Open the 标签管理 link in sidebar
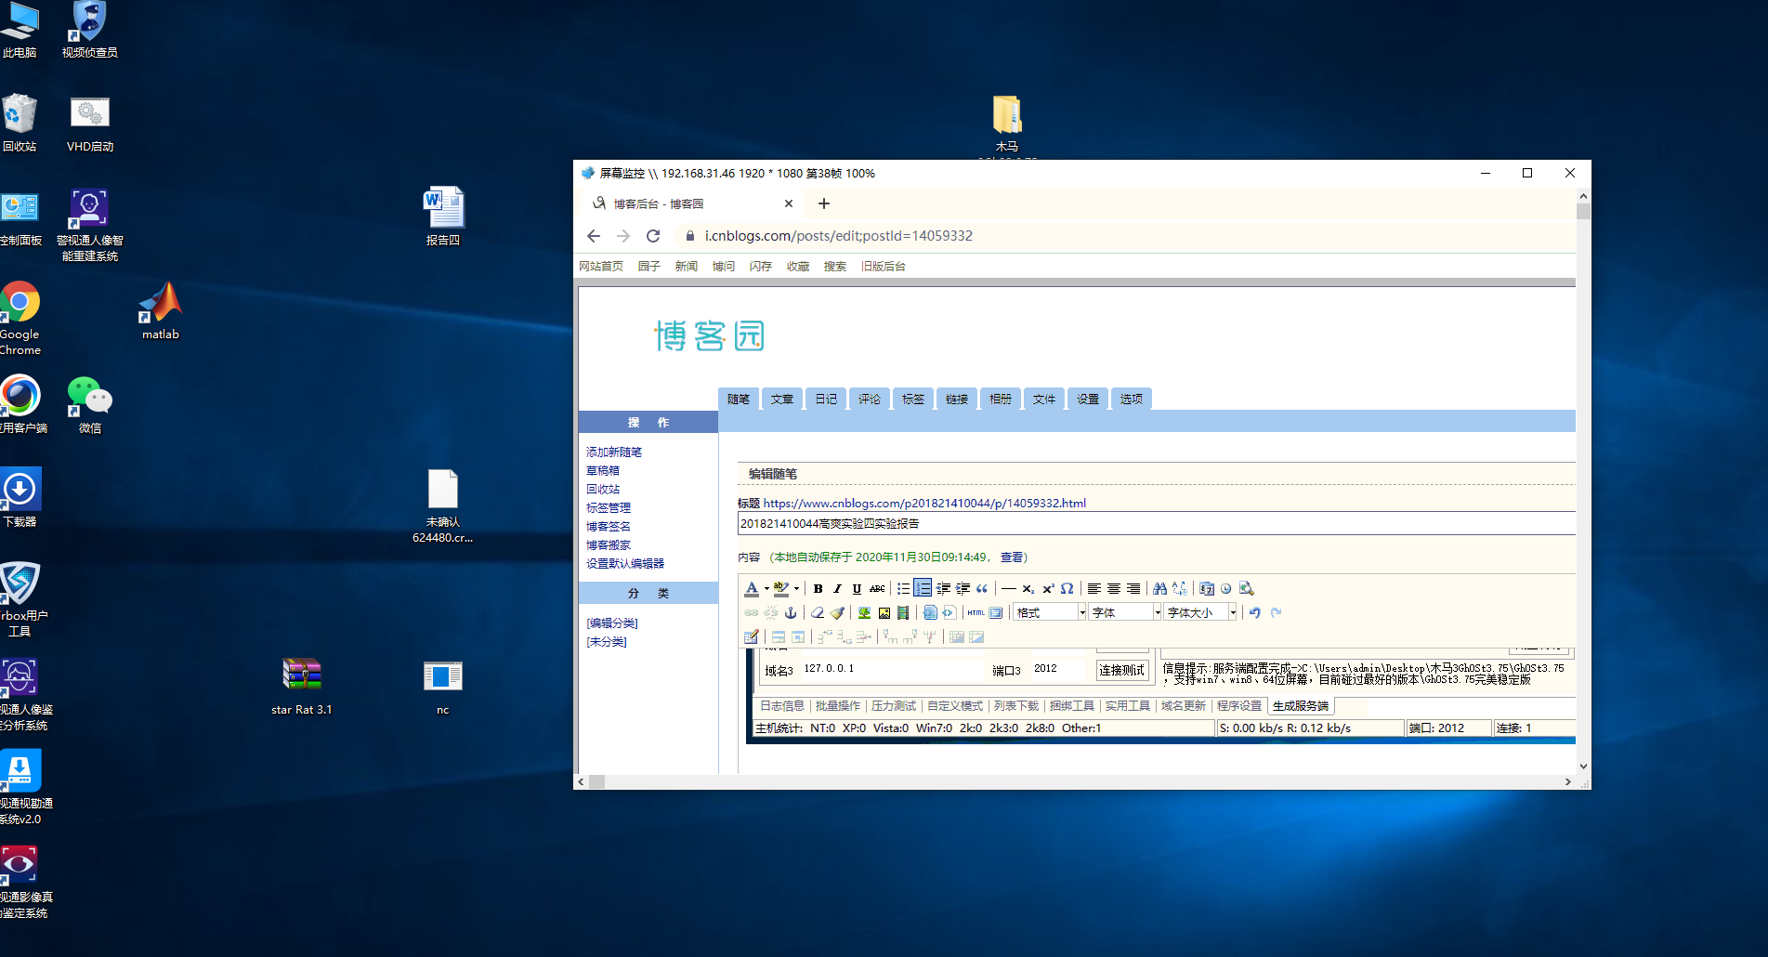This screenshot has width=1768, height=957. (x=609, y=507)
